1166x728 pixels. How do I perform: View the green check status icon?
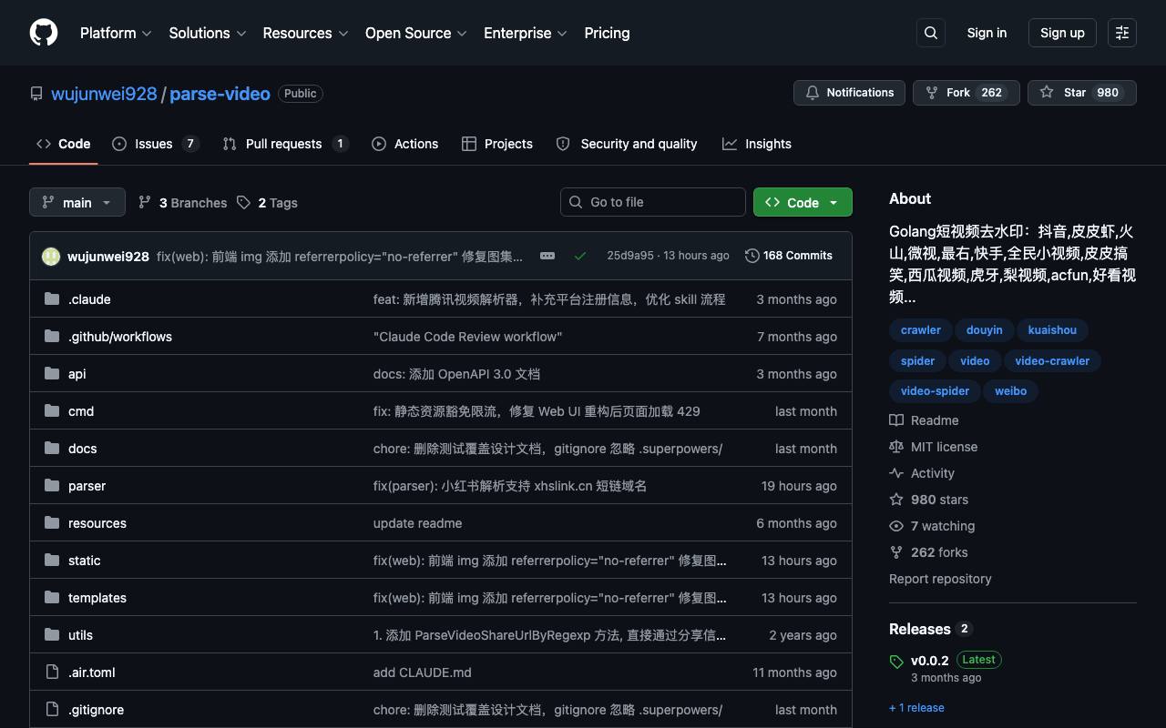579,256
